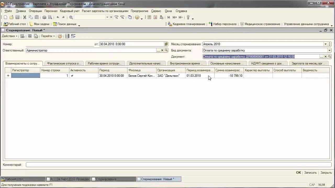Click the document help question-mark icon

point(60,36)
